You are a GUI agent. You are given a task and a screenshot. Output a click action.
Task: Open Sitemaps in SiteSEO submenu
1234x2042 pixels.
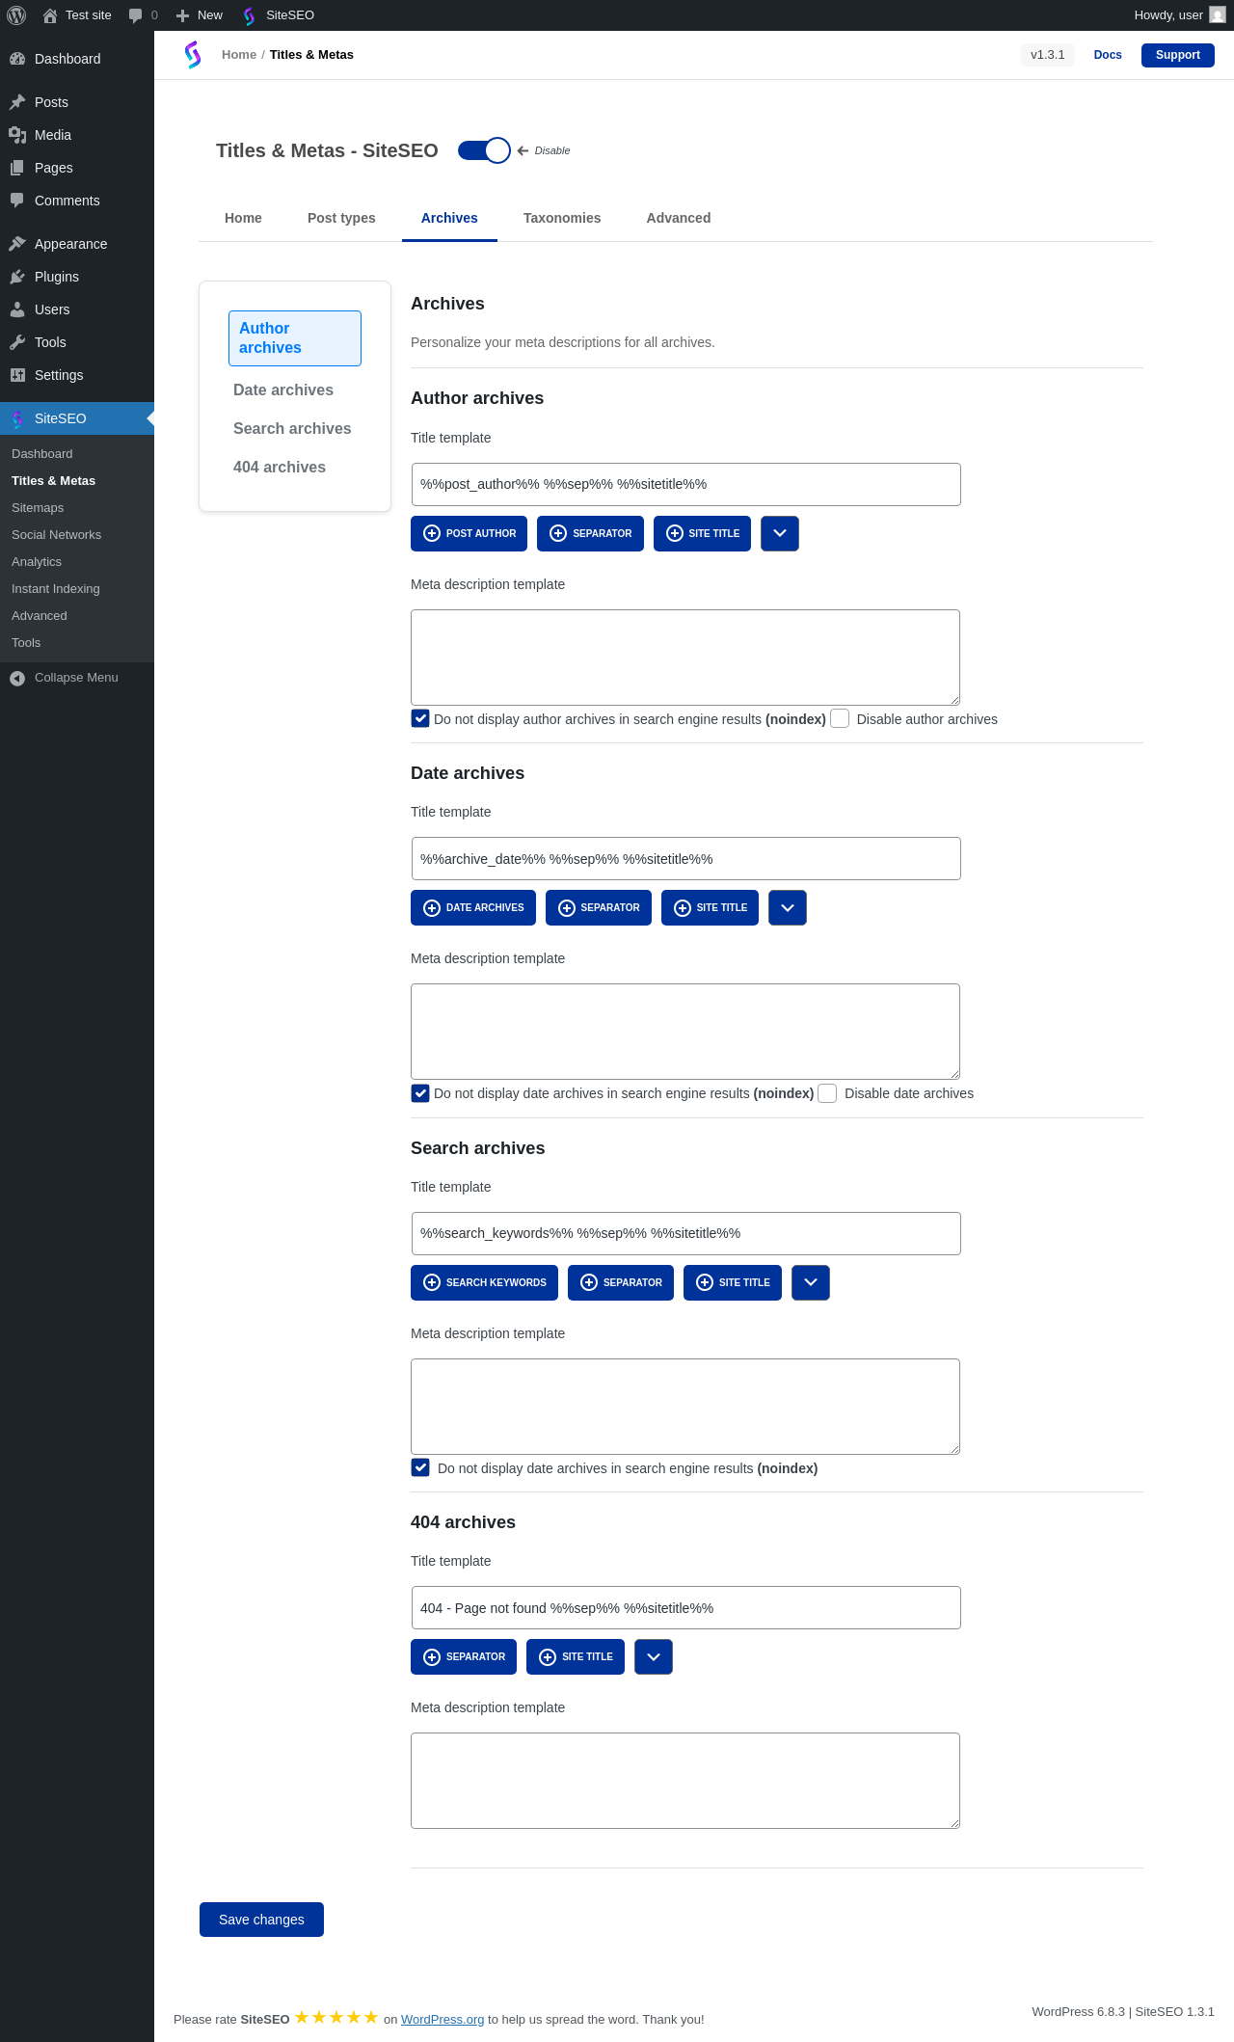coord(38,508)
